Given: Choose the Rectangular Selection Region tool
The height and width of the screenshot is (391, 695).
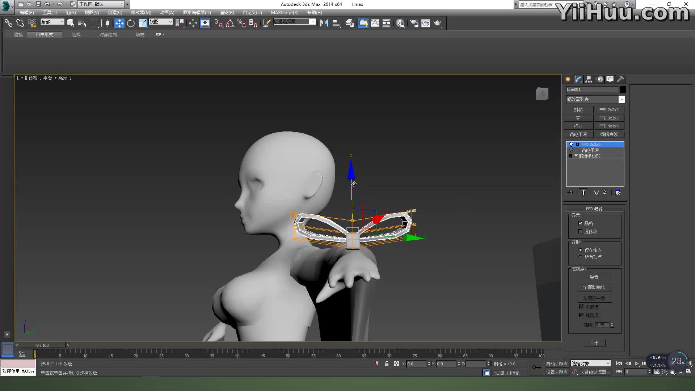Looking at the screenshot, I should (x=94, y=23).
